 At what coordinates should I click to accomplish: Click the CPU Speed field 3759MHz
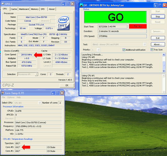pyautogui.click(x=122, y=36)
